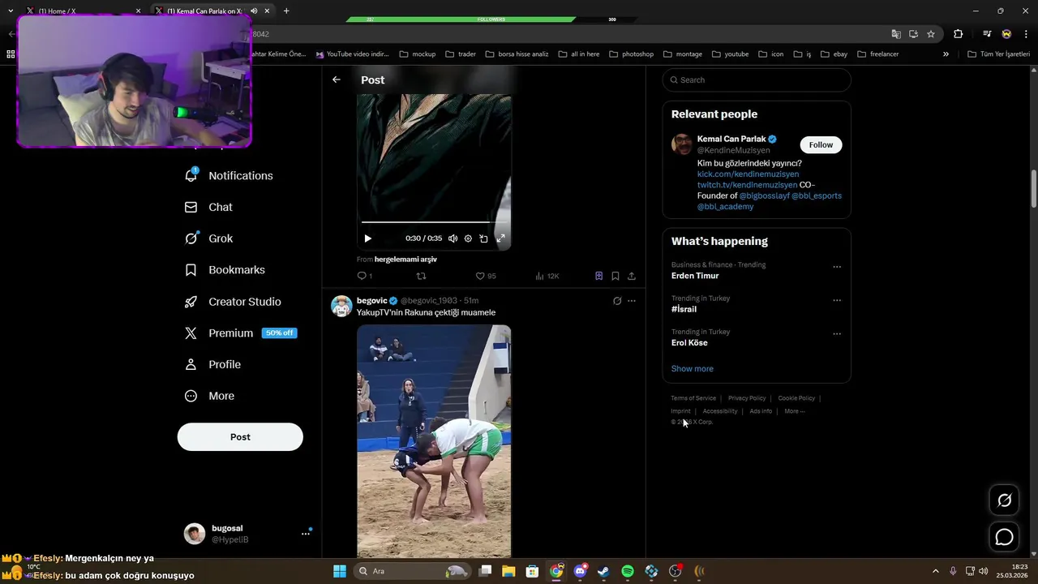This screenshot has height=584, width=1038.
Task: Repost the video post
Action: 421,276
